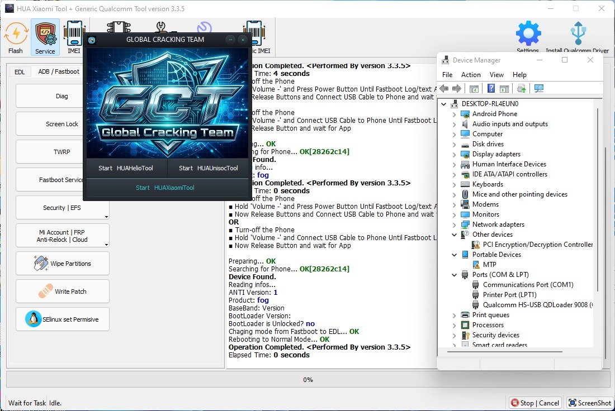615x411 pixels.
Task: Expand the Network adapters node
Action: [454, 224]
